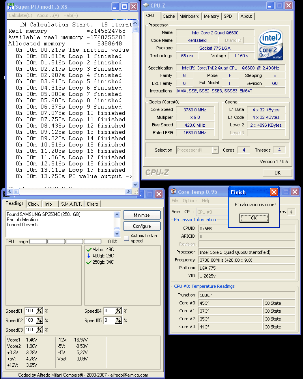
Task: Close the Core Temp window
Action: click(x=295, y=192)
